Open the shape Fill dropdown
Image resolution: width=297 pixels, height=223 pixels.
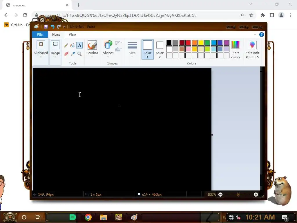click(118, 49)
